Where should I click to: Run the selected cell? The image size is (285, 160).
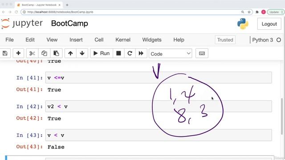(102, 53)
